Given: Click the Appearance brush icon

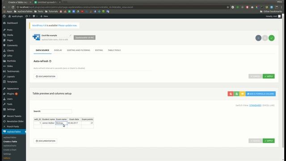Looking at the screenshot, I should [x=4, y=89].
